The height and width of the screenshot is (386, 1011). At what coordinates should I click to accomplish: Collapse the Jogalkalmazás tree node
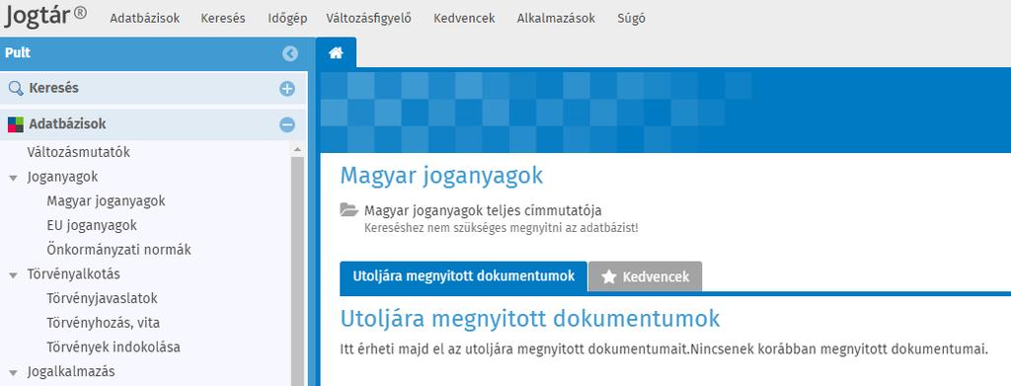pos(13,373)
